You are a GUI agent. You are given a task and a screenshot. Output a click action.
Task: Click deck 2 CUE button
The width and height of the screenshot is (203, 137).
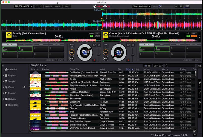pos(106,52)
